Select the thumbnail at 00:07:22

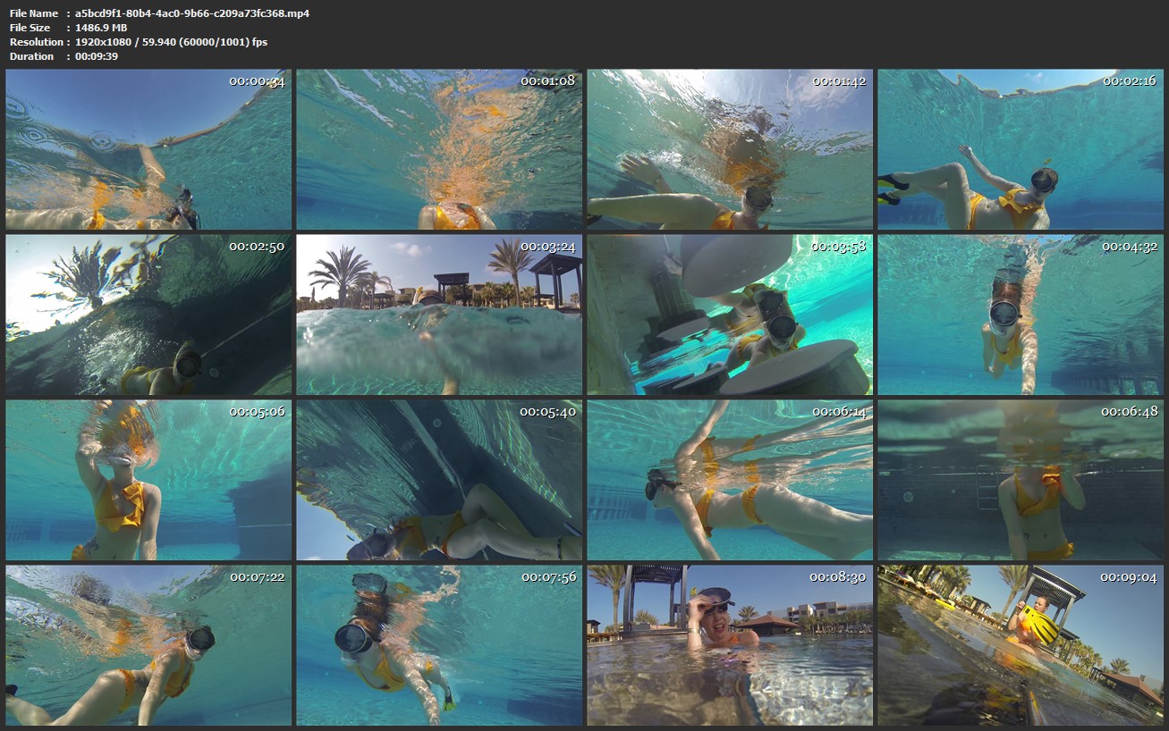coord(148,645)
